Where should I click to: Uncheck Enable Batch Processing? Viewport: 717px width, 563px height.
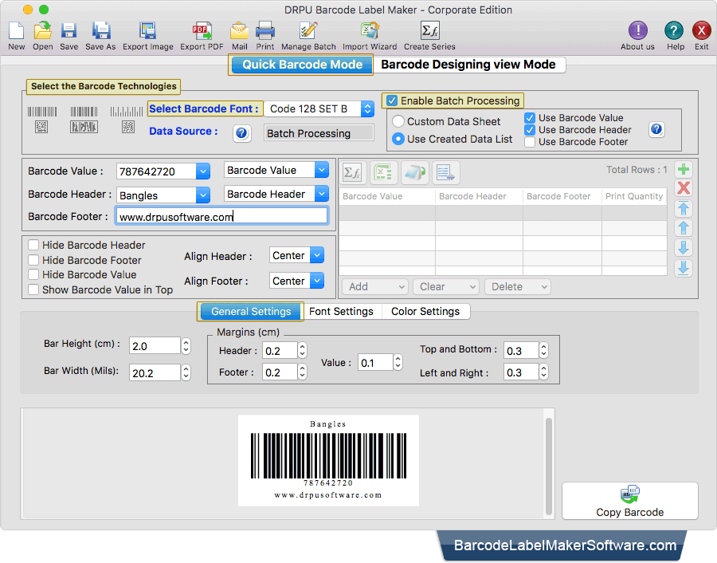tap(392, 100)
